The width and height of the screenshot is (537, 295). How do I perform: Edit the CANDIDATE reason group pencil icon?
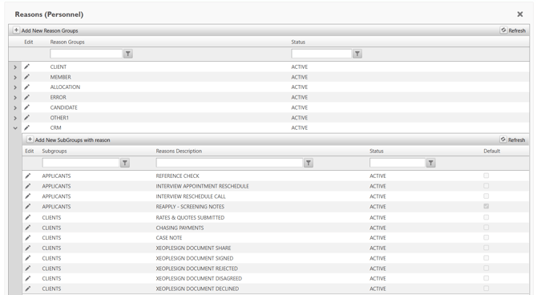pyautogui.click(x=26, y=107)
